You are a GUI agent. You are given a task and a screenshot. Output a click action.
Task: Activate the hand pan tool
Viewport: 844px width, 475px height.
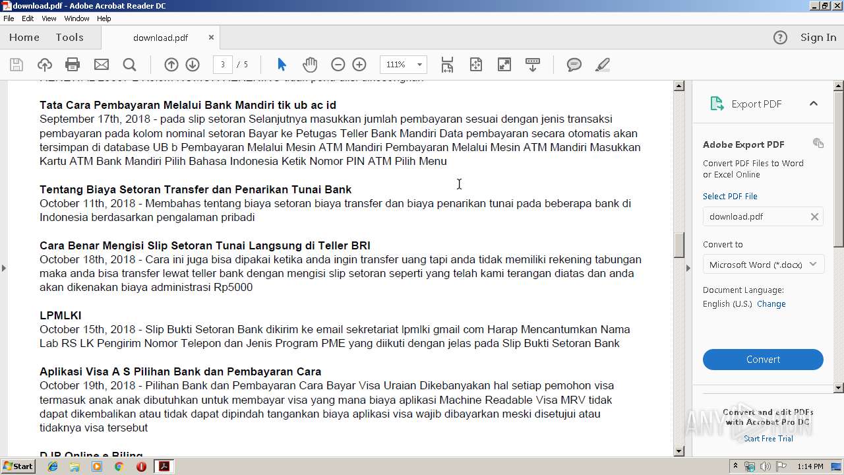tap(310, 65)
